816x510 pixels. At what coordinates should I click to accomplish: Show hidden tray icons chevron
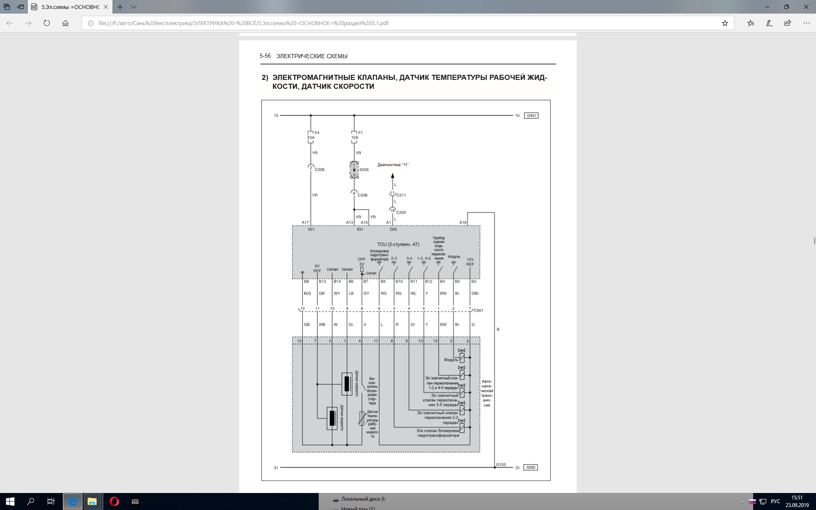coord(742,501)
